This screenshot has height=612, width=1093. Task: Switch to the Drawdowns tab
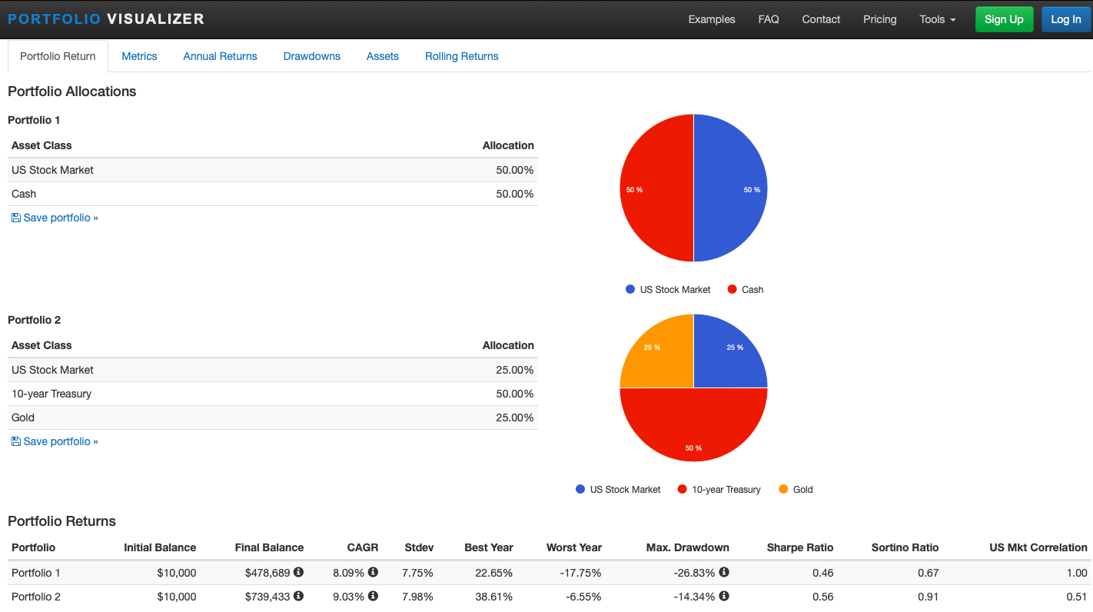click(311, 56)
